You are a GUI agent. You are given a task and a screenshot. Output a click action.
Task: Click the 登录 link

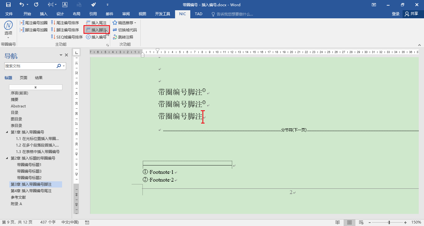pyautogui.click(x=395, y=14)
